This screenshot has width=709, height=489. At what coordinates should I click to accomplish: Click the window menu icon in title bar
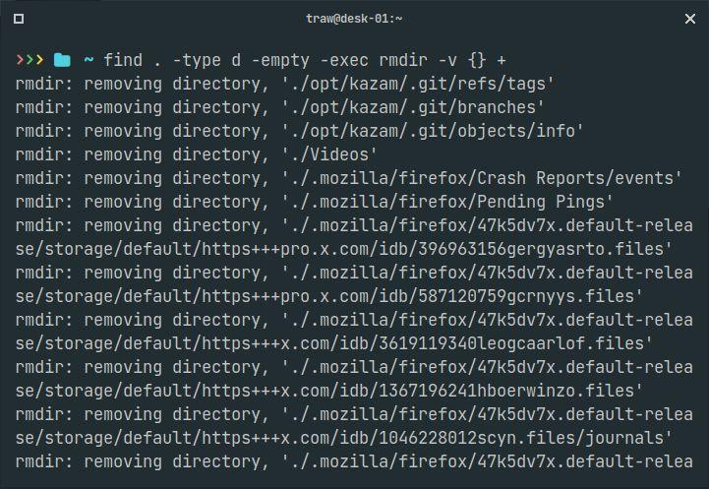(x=20, y=19)
